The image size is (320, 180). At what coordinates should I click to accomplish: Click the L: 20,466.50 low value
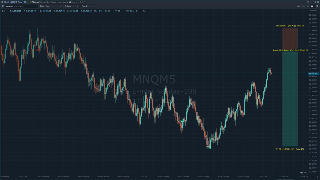(73, 11)
